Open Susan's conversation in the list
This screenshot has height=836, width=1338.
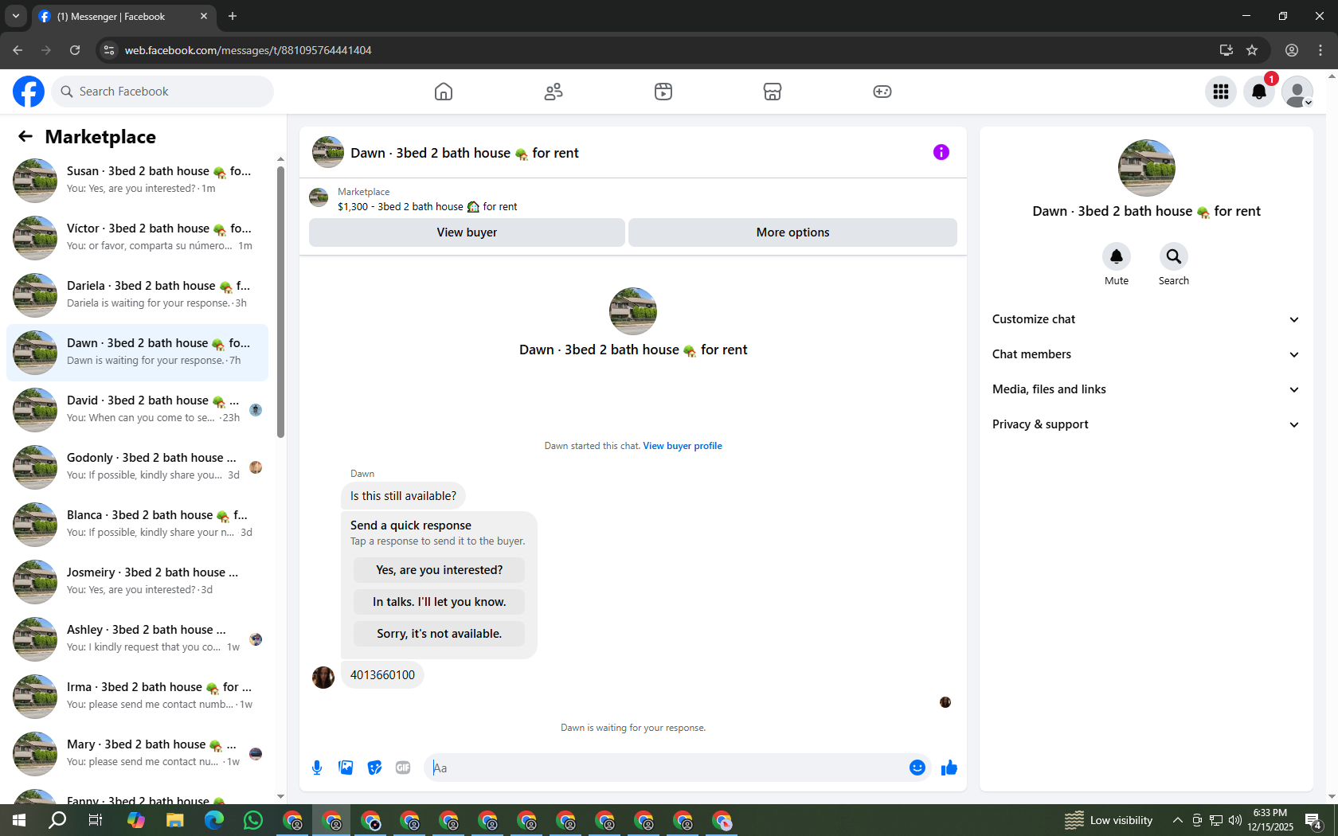[137, 181]
